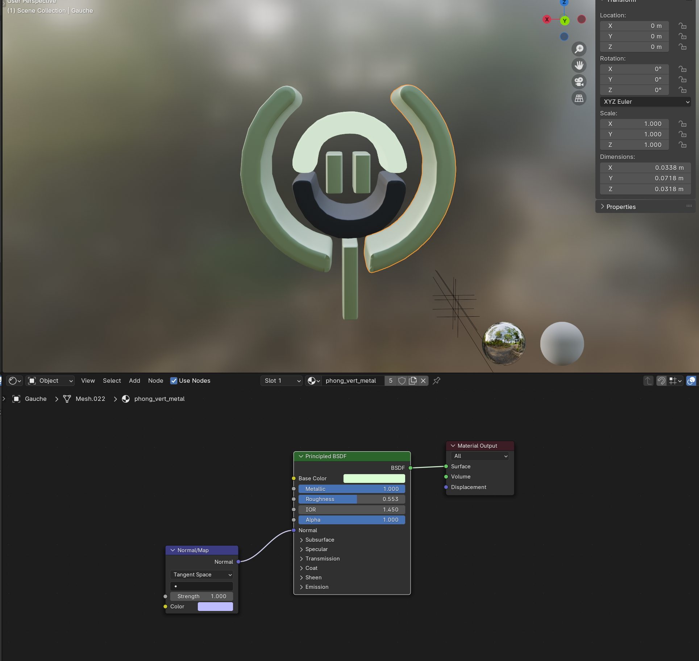
Task: Click the zoom viewport magnifier icon
Action: pyautogui.click(x=579, y=49)
